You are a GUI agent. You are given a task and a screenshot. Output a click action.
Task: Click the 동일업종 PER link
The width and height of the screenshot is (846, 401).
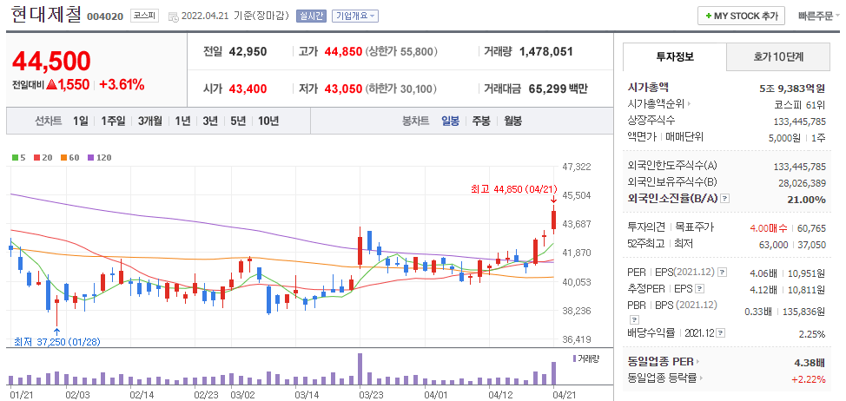(660, 362)
